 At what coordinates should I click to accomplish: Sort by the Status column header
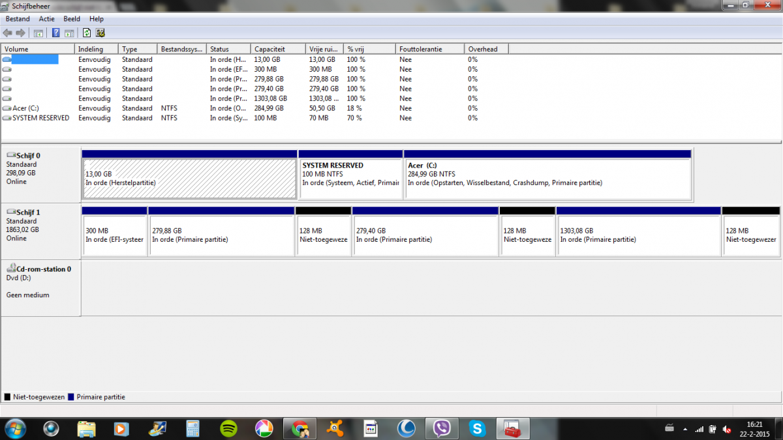(x=228, y=49)
